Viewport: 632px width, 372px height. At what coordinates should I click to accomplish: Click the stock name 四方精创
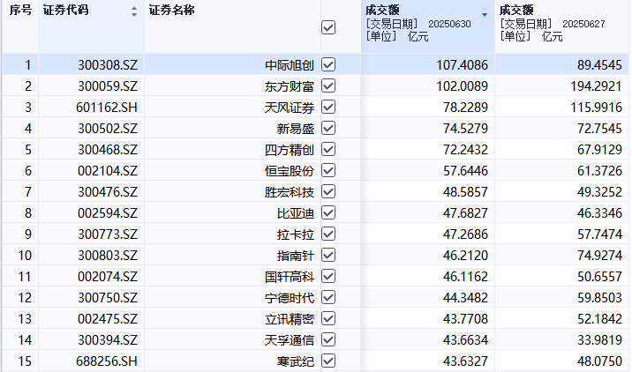click(290, 150)
